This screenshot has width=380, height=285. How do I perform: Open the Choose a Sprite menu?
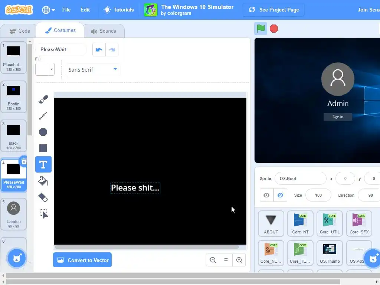pos(373,258)
